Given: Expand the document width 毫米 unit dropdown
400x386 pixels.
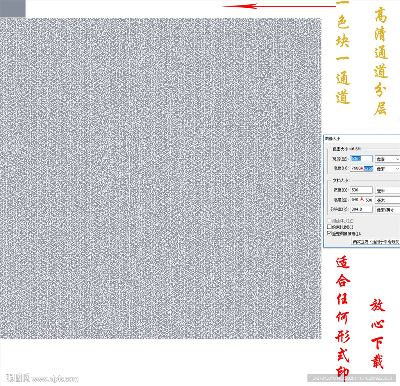Looking at the screenshot, I should pos(387,190).
